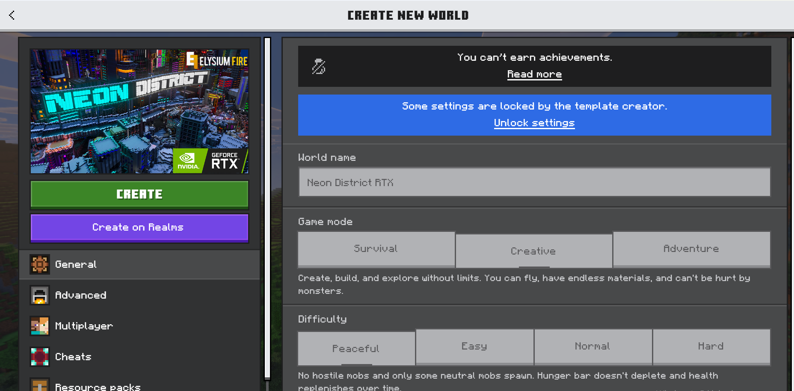Click the Neon District world thumbnail
The height and width of the screenshot is (391, 794).
pos(139,111)
